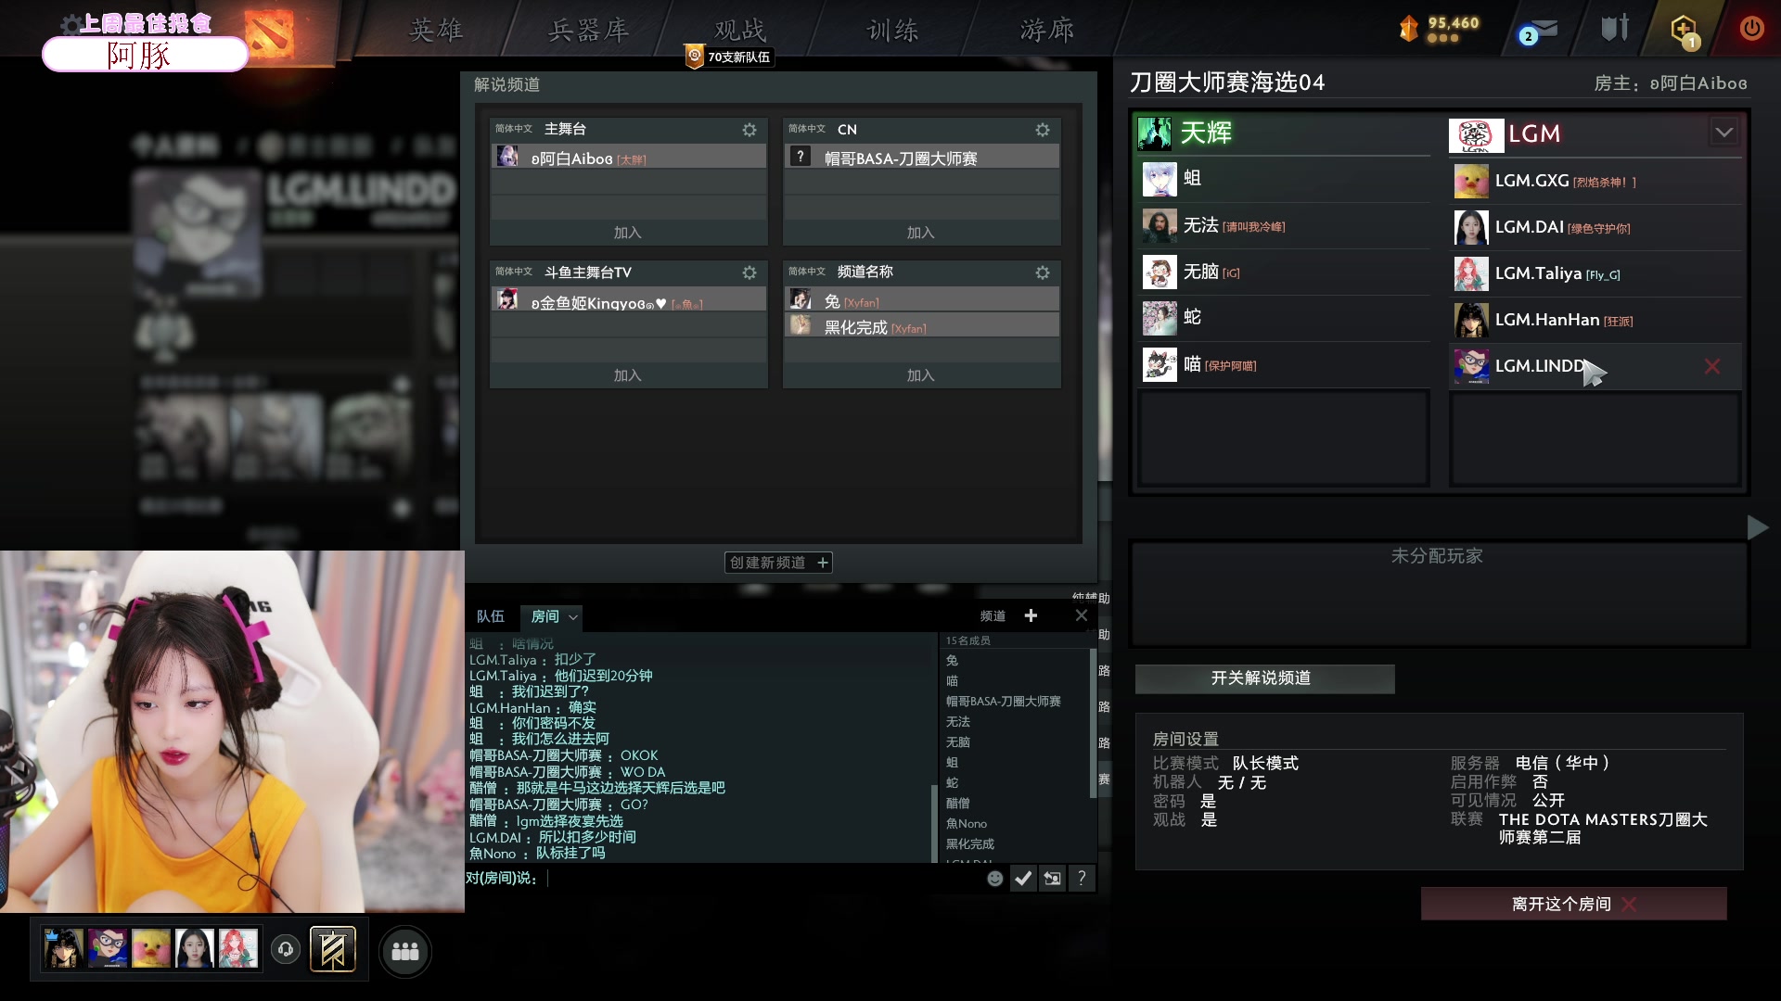The image size is (1781, 1001).
Task: Add a new chat channel plus icon
Action: click(x=1031, y=615)
